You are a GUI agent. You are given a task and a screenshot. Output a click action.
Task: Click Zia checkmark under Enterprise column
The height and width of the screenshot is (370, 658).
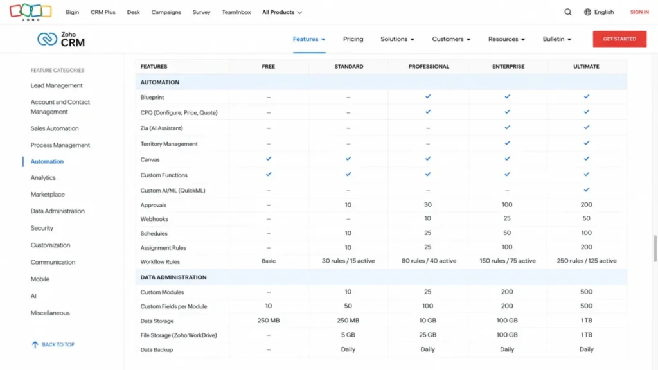[x=507, y=128]
